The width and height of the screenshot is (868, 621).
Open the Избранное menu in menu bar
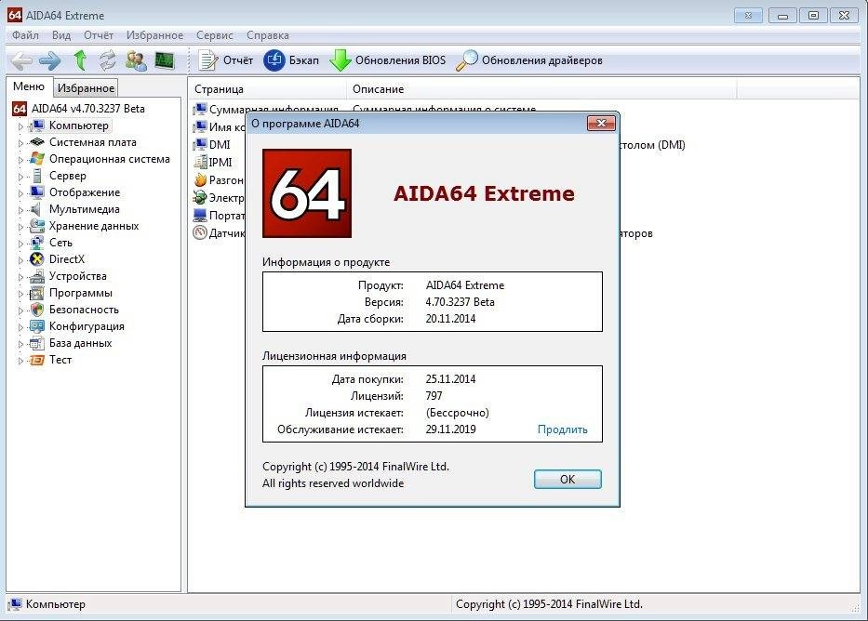coord(154,35)
